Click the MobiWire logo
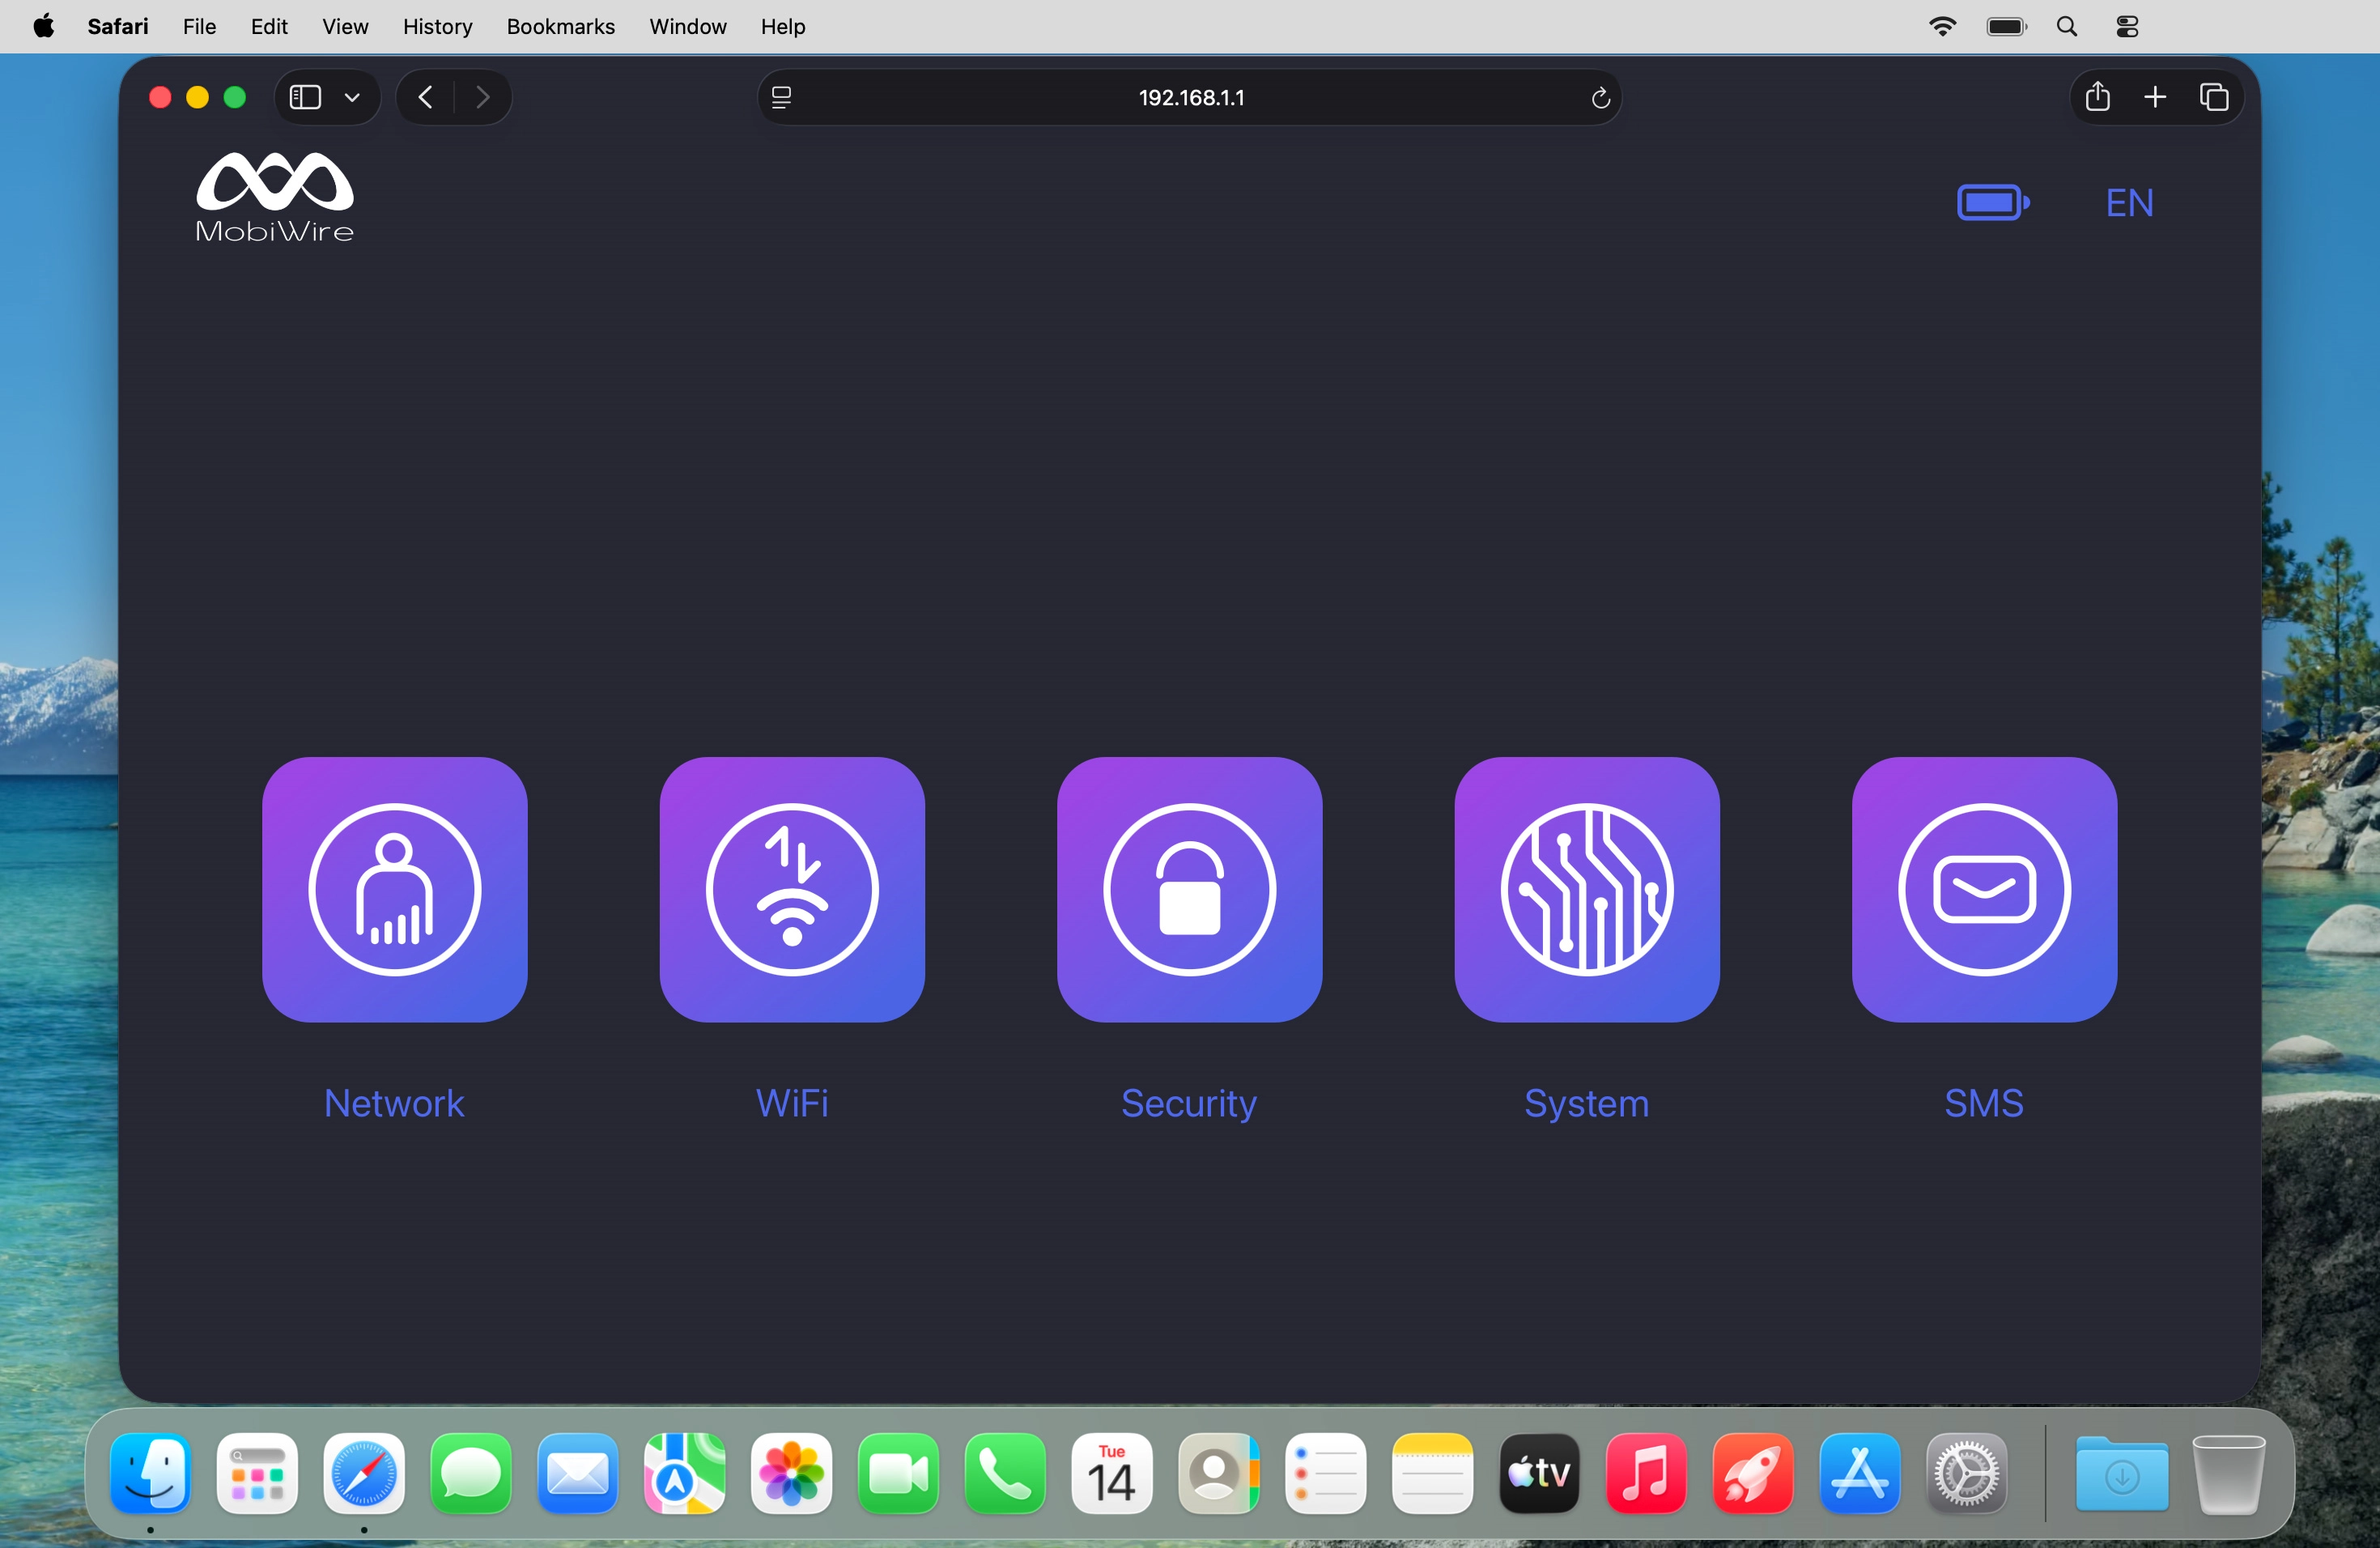Screen dimensions: 2380x1548 [x=274, y=197]
